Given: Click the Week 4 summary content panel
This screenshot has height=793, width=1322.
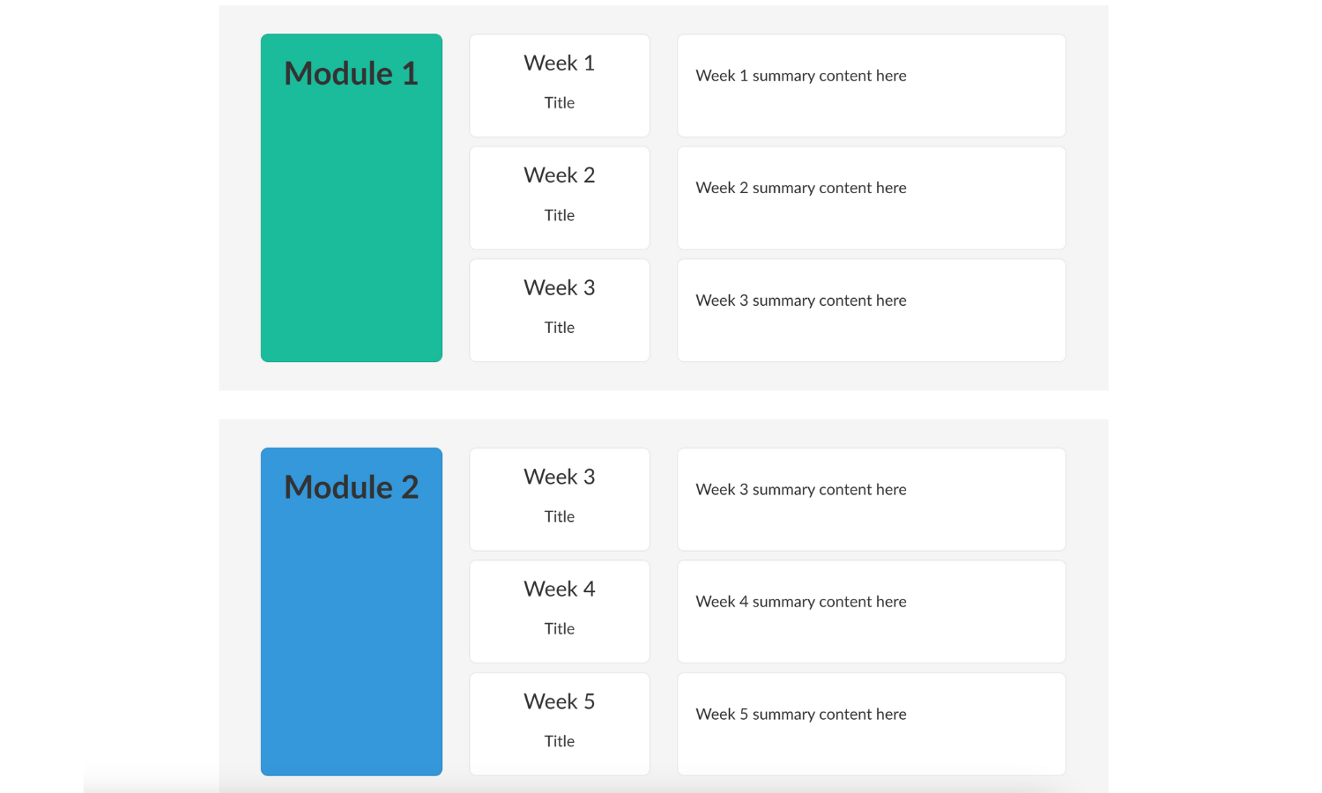Looking at the screenshot, I should point(871,611).
